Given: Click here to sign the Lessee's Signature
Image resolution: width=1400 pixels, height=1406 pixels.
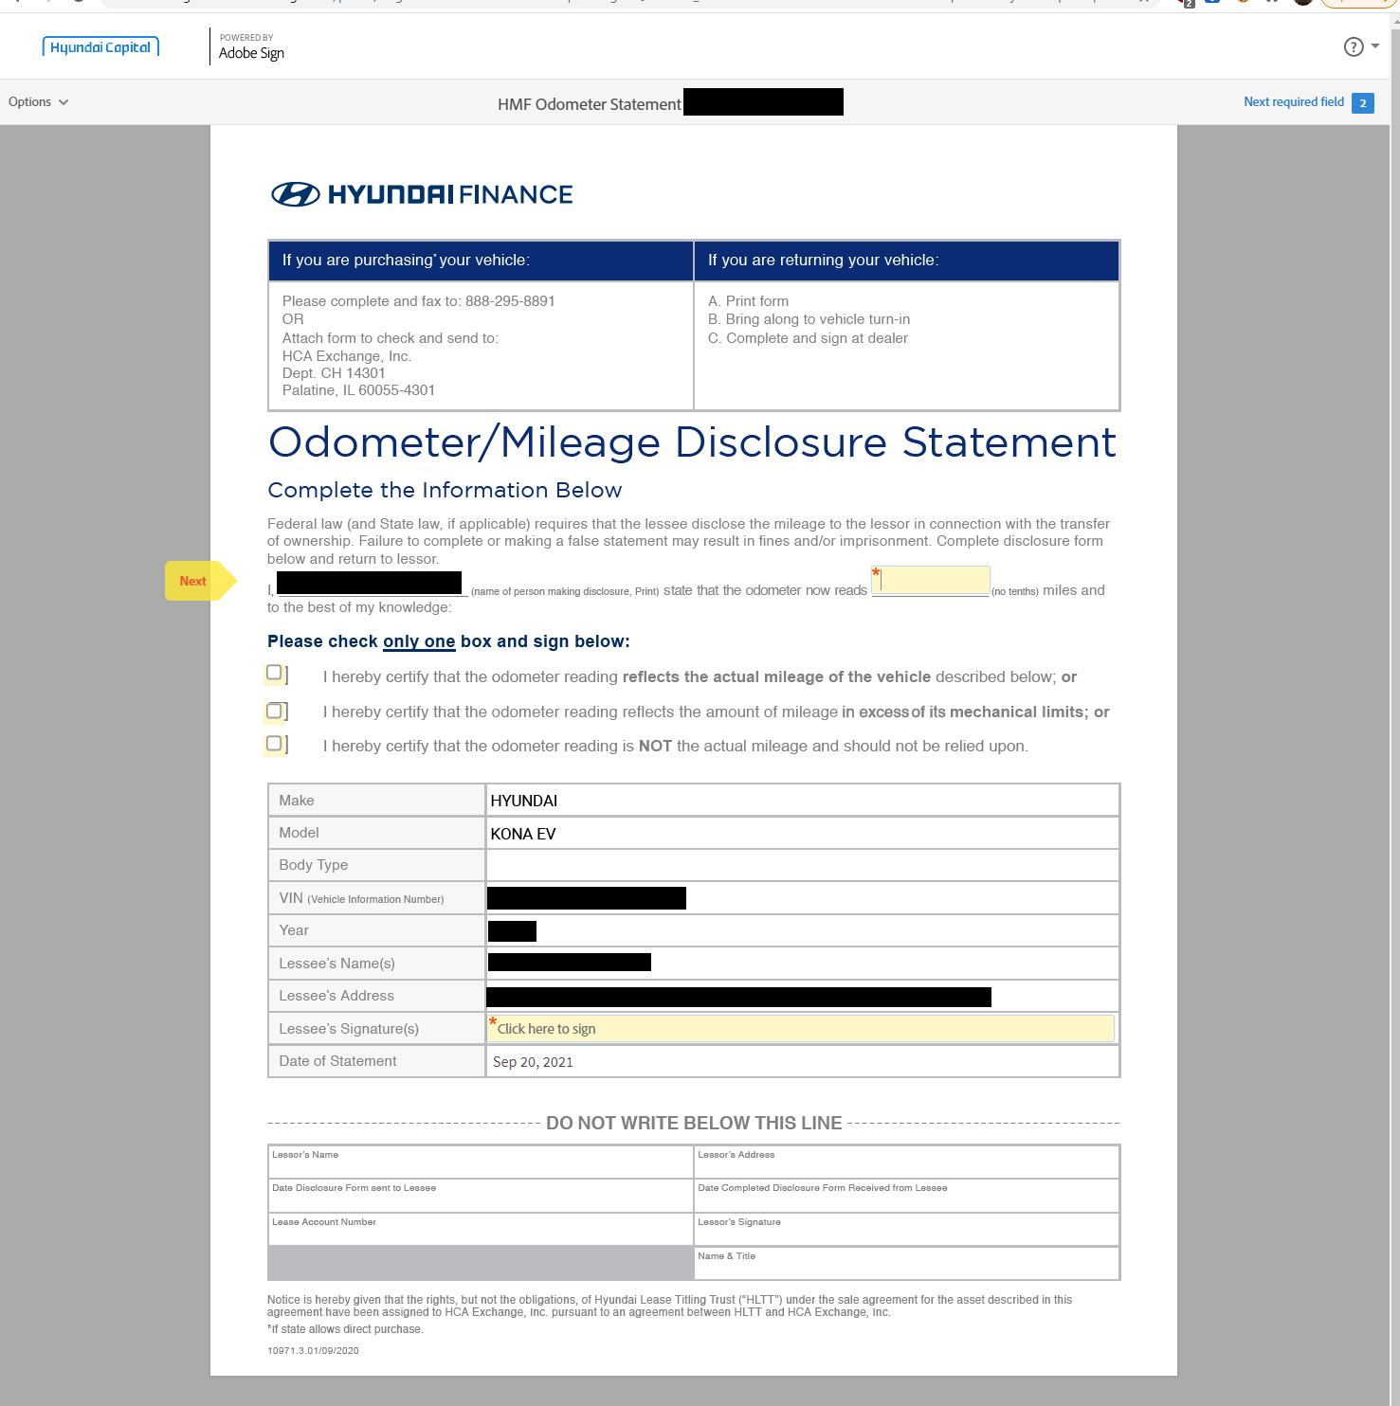Looking at the screenshot, I should click(x=801, y=1029).
